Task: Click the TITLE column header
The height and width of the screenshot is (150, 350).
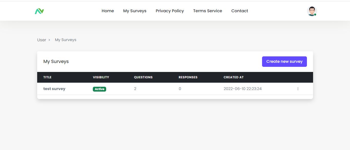Action: (x=47, y=77)
